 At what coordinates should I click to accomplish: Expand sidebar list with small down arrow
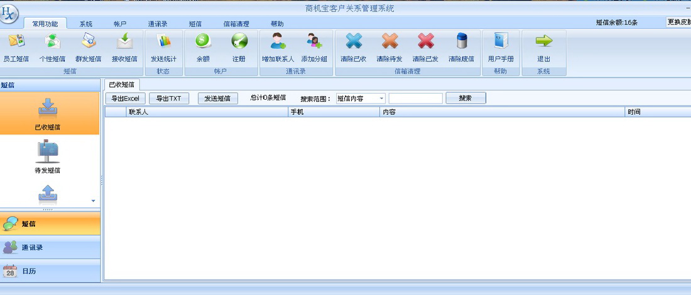[93, 201]
